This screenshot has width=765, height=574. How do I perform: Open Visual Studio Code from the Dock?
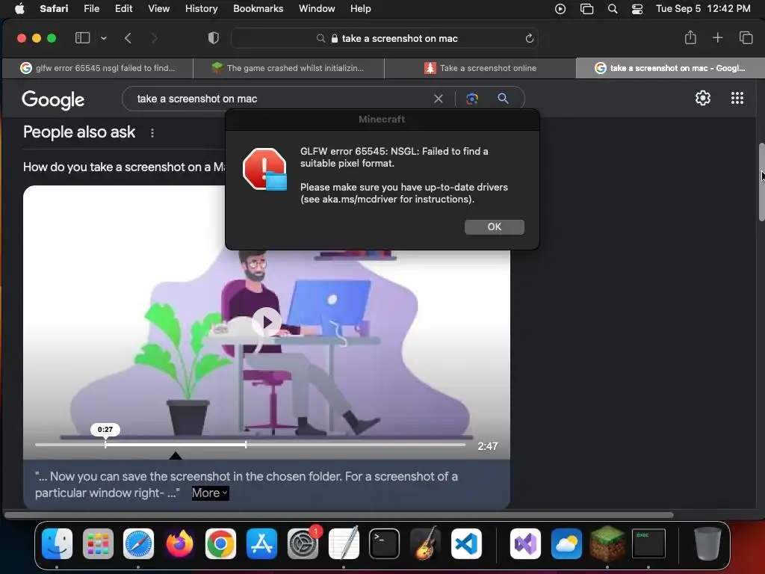coord(466,543)
